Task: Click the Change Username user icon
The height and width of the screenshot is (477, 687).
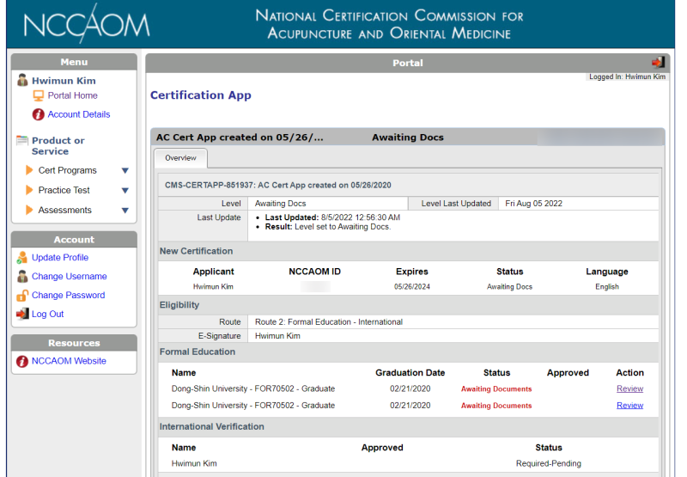Action: (x=22, y=277)
